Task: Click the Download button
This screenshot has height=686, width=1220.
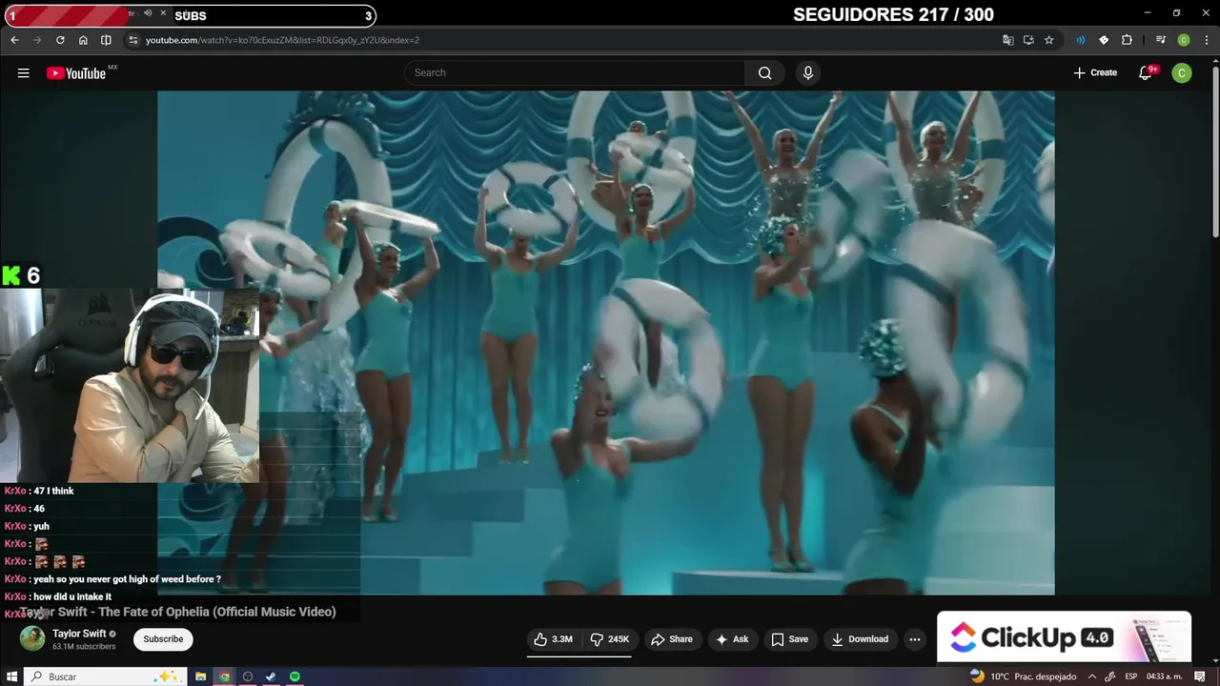Action: (860, 639)
